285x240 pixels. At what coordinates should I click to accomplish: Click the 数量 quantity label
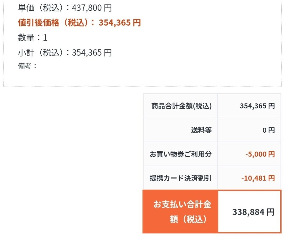pos(26,38)
